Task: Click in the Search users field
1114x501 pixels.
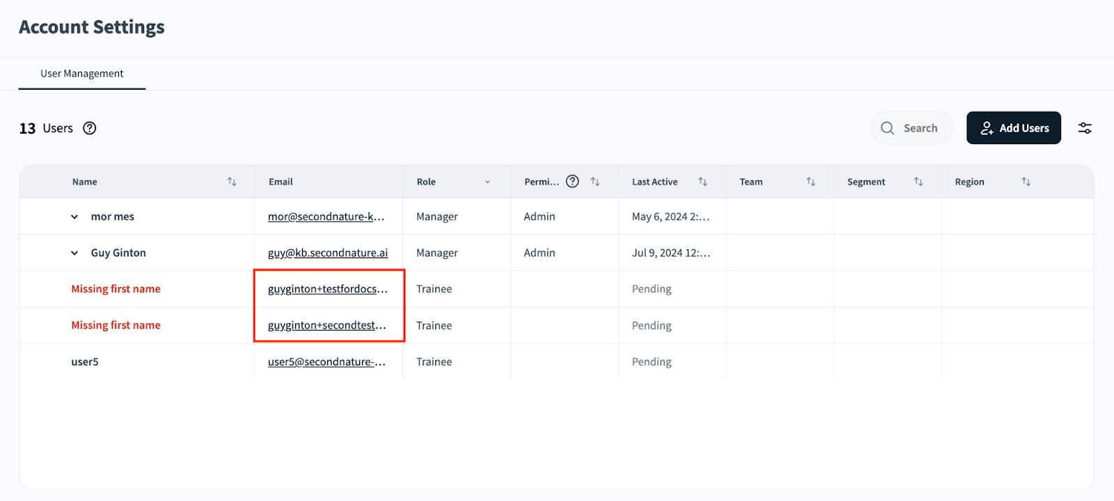Action: point(919,128)
